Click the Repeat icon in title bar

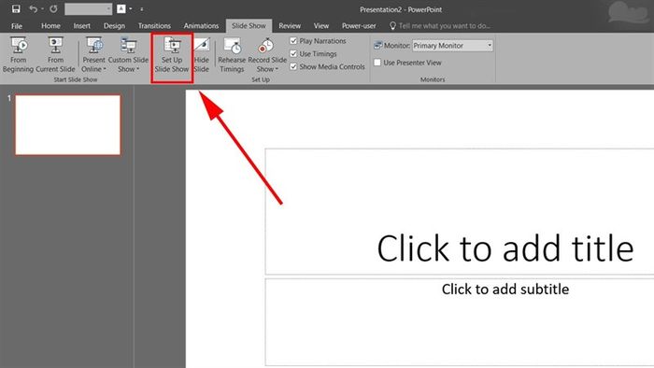tap(53, 8)
